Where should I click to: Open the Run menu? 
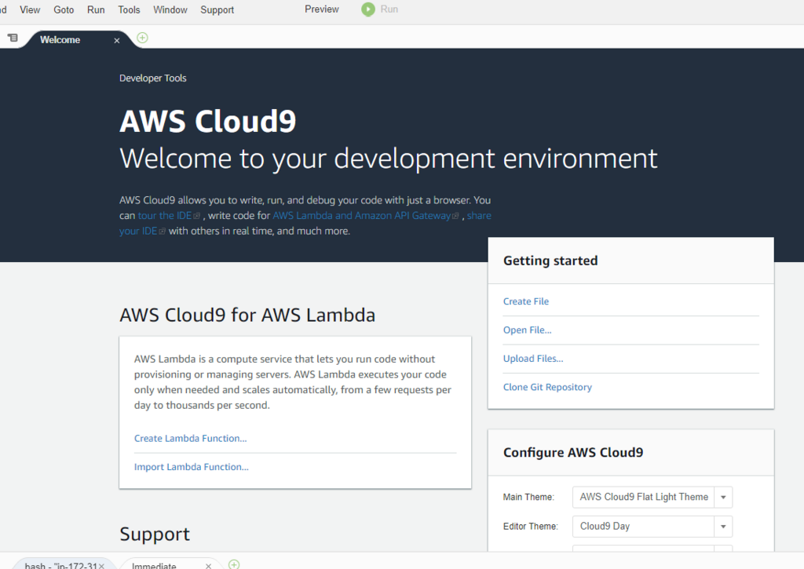click(96, 9)
